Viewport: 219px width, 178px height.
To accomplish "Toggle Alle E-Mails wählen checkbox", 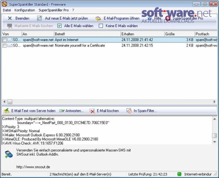I will coord(59,26).
